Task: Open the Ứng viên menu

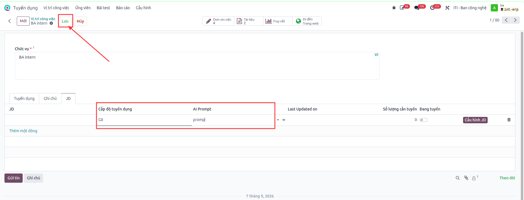Action: point(83,8)
